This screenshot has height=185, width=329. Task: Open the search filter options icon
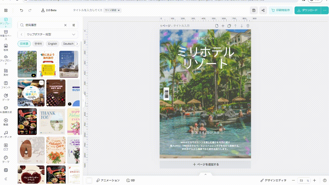(x=74, y=25)
